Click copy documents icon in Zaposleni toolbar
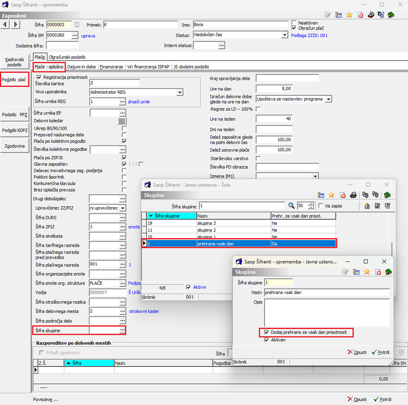Viewport: 408px width, 405px height. pyautogui.click(x=381, y=15)
